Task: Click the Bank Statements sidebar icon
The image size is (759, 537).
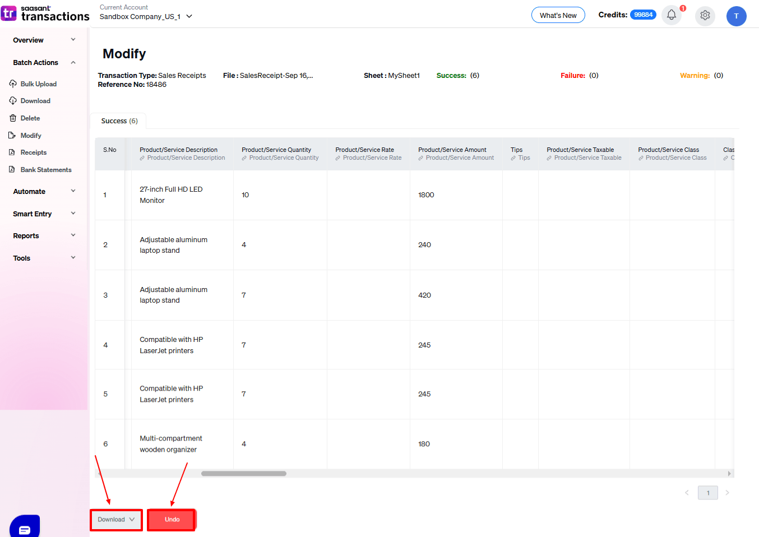Action: click(12, 169)
